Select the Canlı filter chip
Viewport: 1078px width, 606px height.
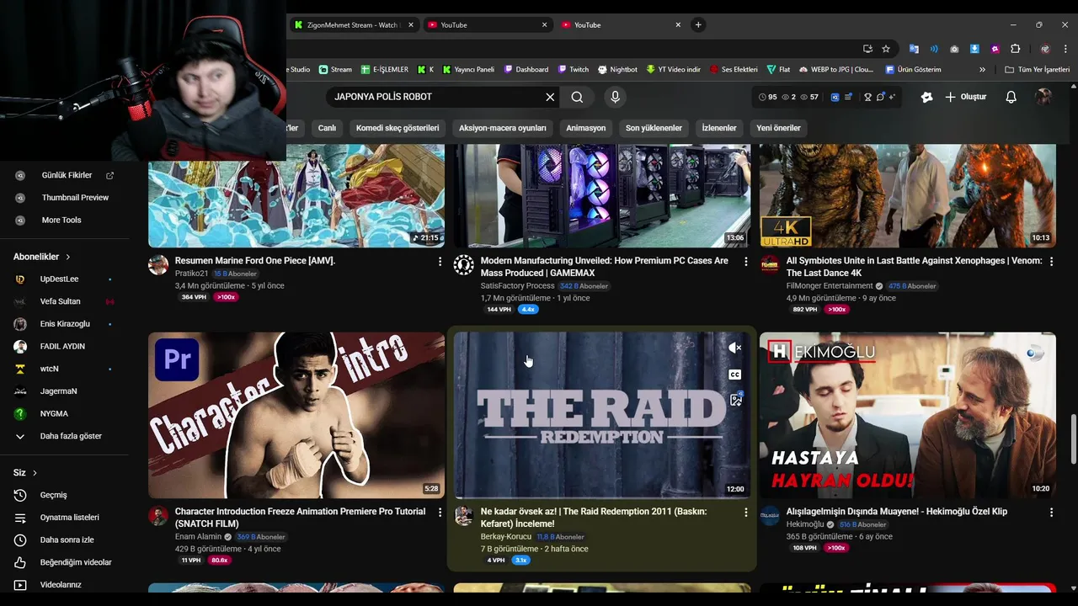(x=327, y=128)
